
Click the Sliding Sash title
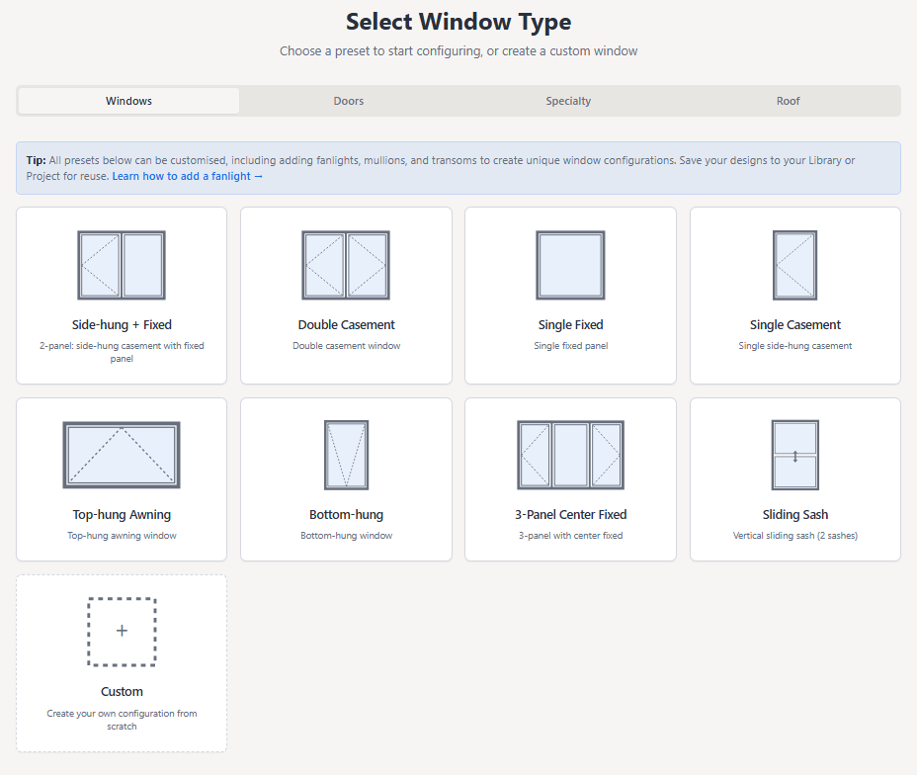794,515
